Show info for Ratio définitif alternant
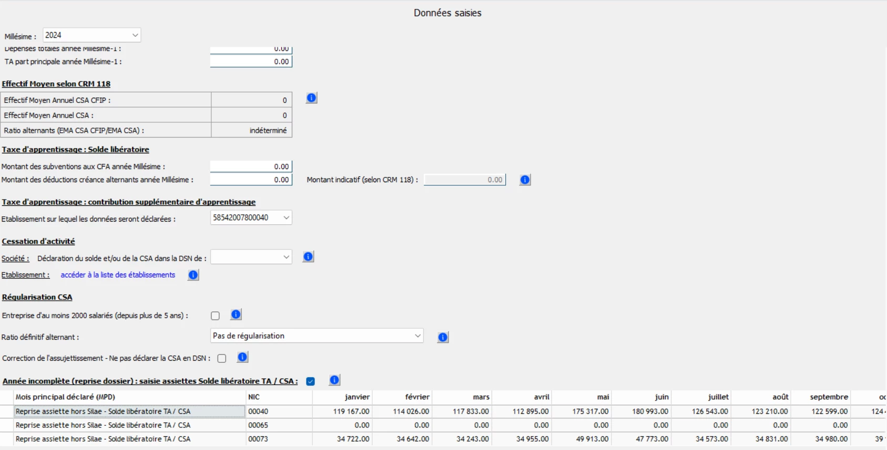The width and height of the screenshot is (887, 450). [443, 337]
